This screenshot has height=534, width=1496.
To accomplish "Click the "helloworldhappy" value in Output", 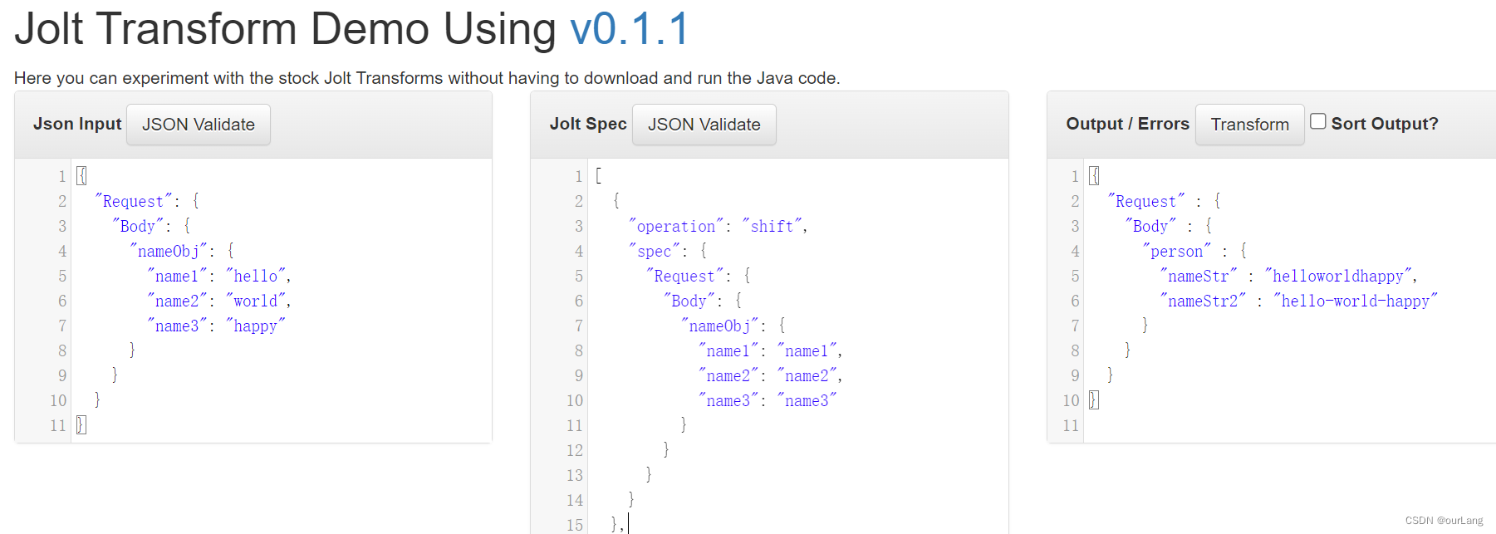I will [1338, 276].
